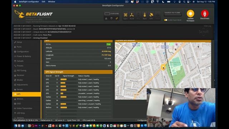This screenshot has height=129, width=229.
Task: Click the Altitude value 57 m
Action: [109, 48]
